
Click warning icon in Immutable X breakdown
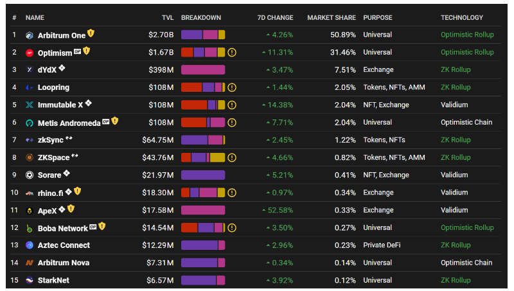coord(232,105)
